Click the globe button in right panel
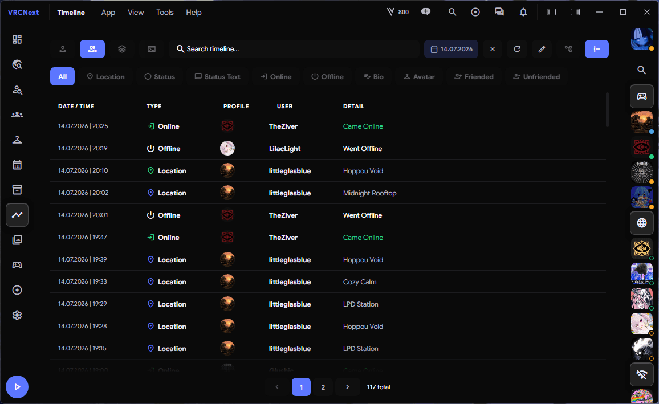This screenshot has width=659, height=404. [x=641, y=223]
